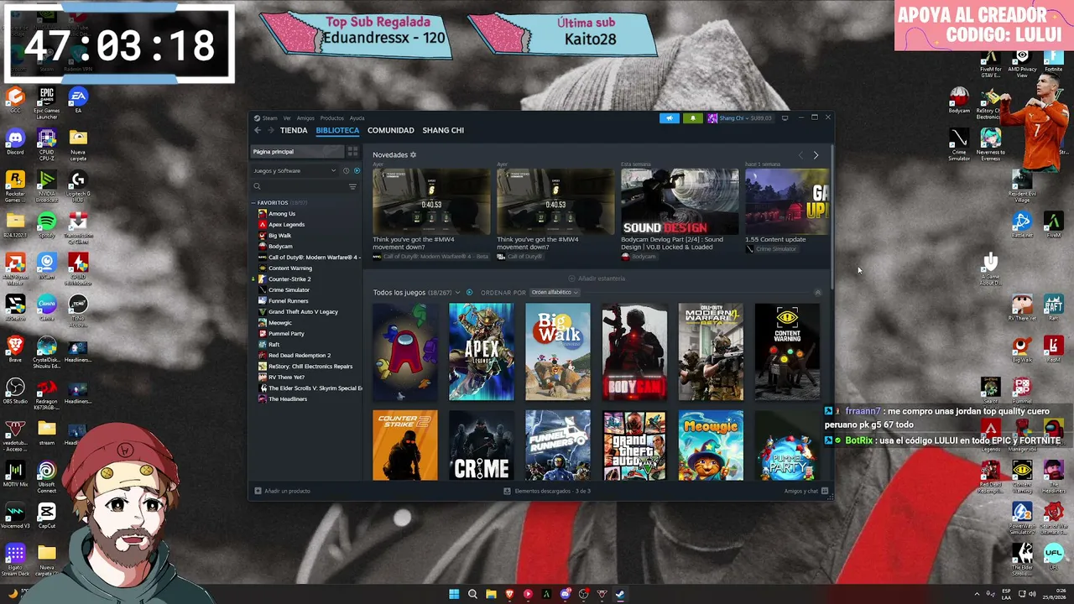Open the Ayuda menu
Image resolution: width=1074 pixels, height=604 pixels.
point(357,118)
